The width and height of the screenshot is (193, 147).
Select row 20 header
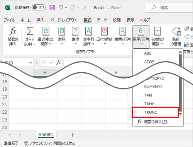(x=5, y=97)
